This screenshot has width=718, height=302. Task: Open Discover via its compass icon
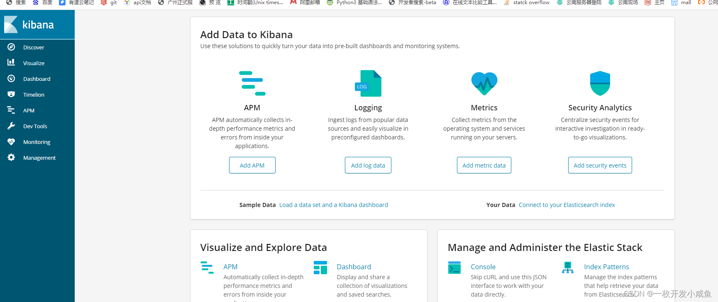point(11,47)
